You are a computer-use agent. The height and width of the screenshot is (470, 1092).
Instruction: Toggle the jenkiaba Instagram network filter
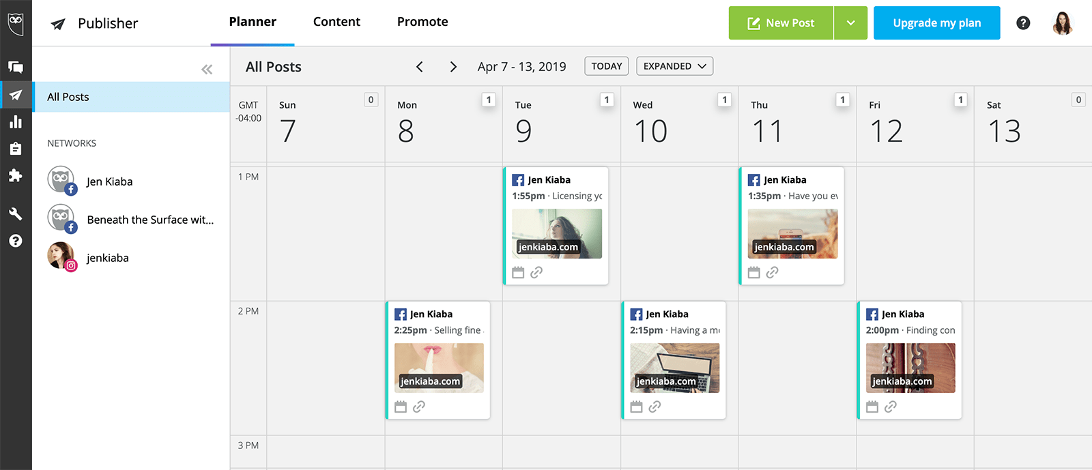(107, 257)
